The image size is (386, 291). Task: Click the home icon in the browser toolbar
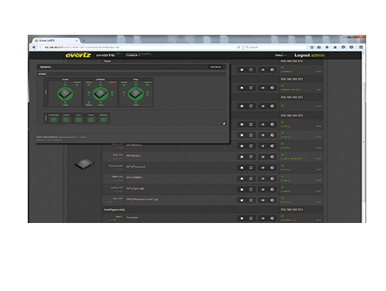tap(335, 47)
